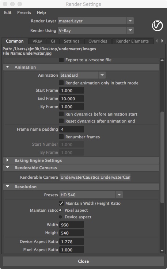Image resolution: width=167 pixels, height=269 pixels.
Task: Click the vertical scrollbar thumb
Action: coord(162,157)
